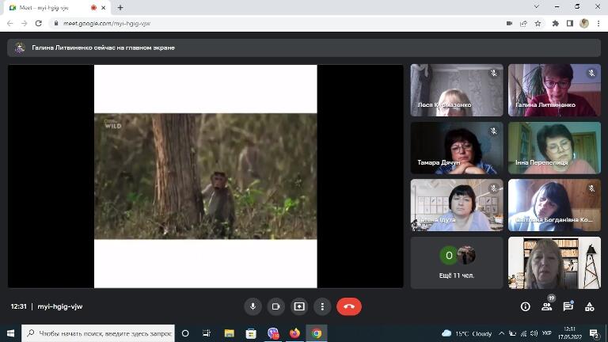Select Світлана Богданівна video tile

554,205
